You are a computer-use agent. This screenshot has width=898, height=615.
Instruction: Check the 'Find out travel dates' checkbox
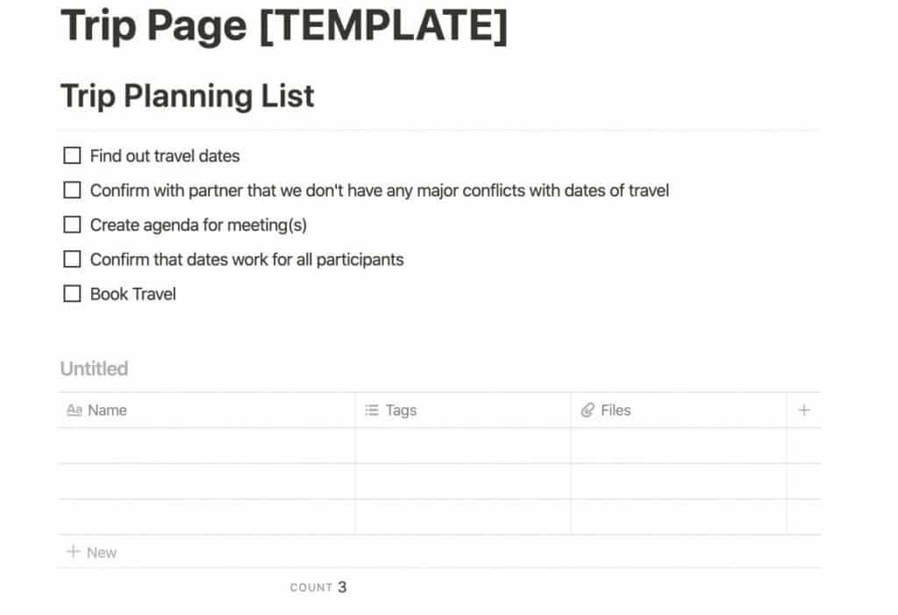point(72,155)
